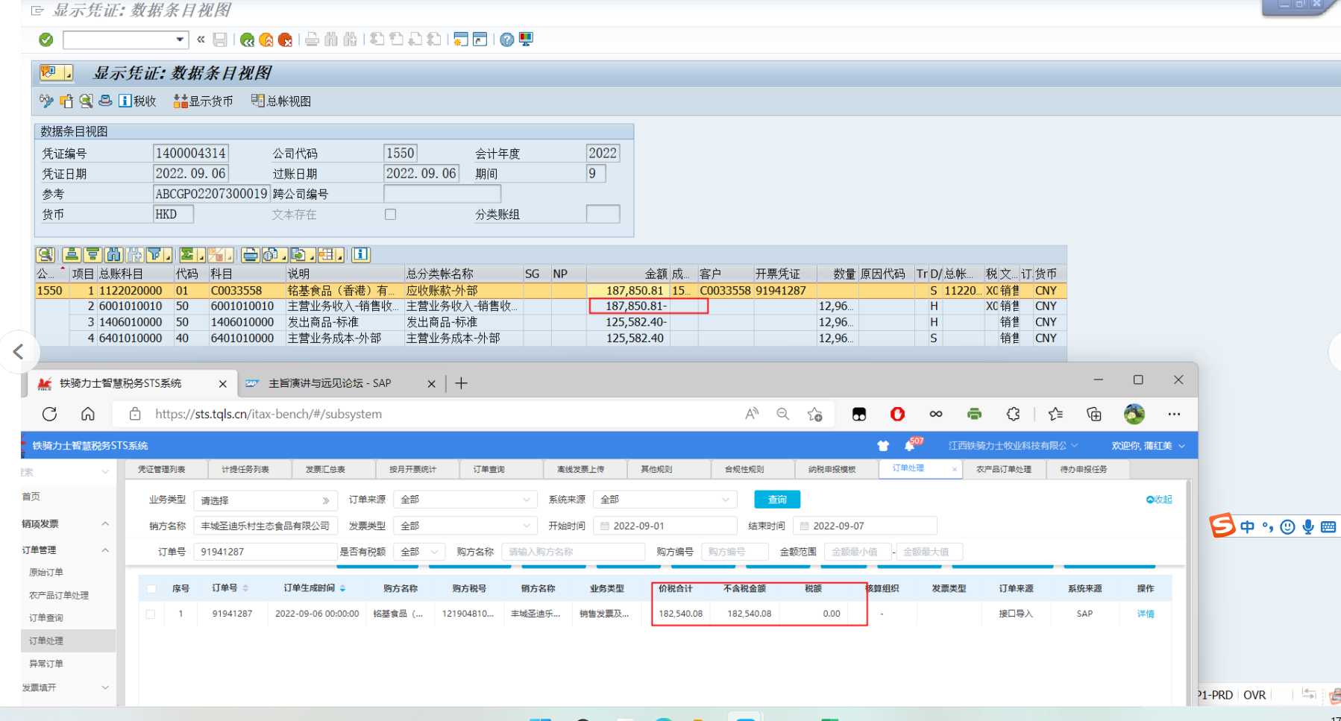1341x721 pixels.
Task: Expand the company name dropdown 江西铁骑力士牧业科技有限公司
Action: pos(1013,446)
